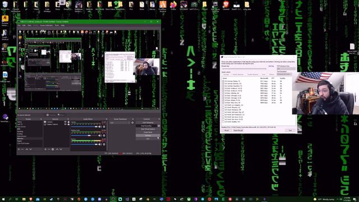359x202 pixels.
Task: Click Start Virtual Camera button
Action: [148, 129]
